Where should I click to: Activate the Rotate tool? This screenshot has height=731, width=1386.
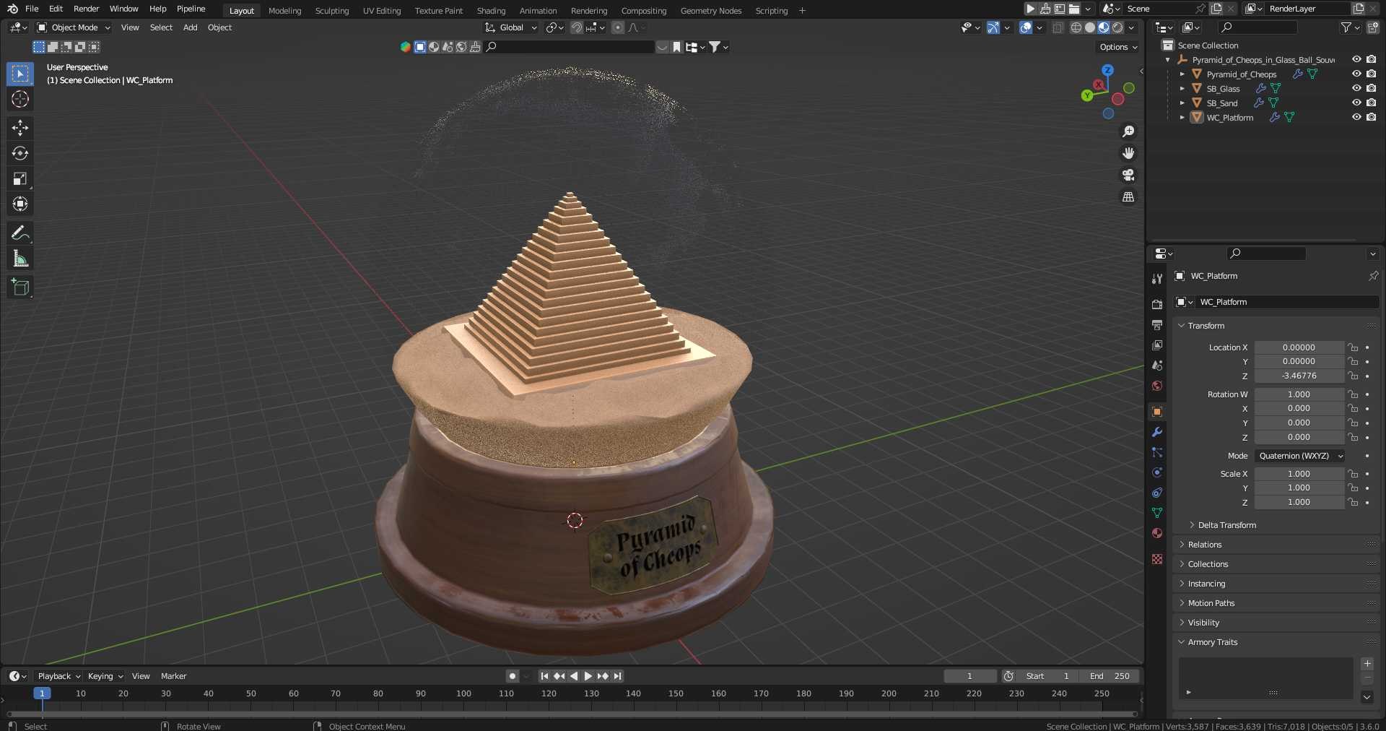[x=20, y=153]
